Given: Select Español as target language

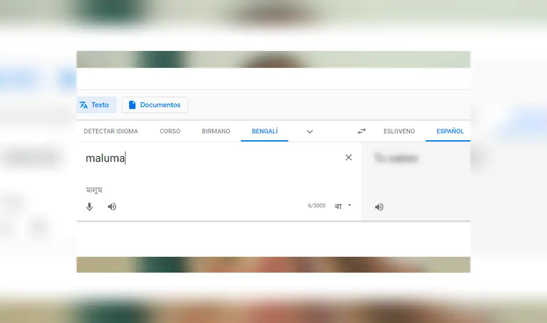Looking at the screenshot, I should coord(449,131).
